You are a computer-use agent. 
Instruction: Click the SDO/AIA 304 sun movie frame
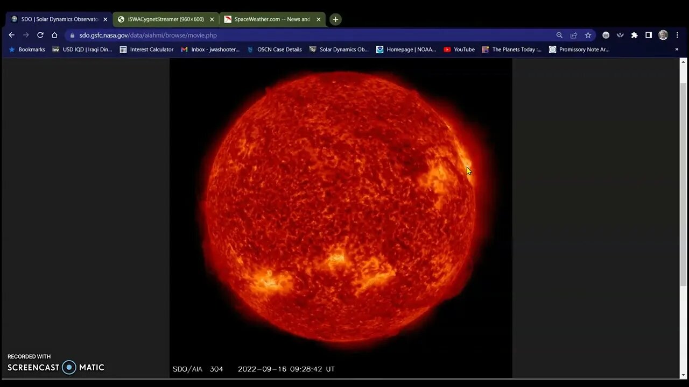coord(341,218)
